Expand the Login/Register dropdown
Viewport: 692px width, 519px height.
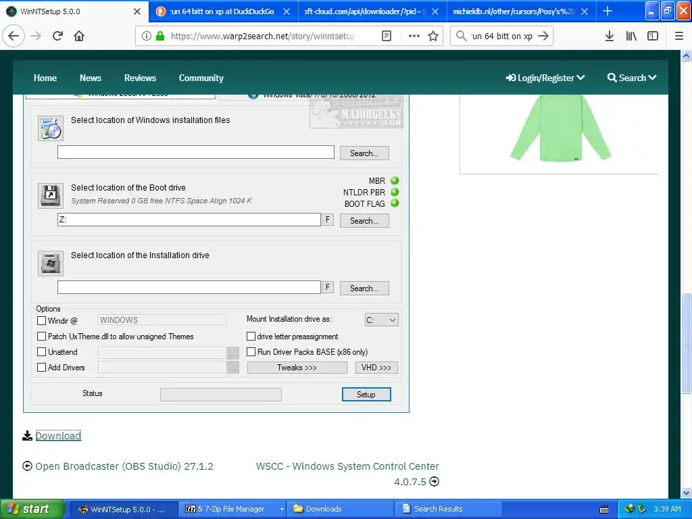(x=545, y=78)
